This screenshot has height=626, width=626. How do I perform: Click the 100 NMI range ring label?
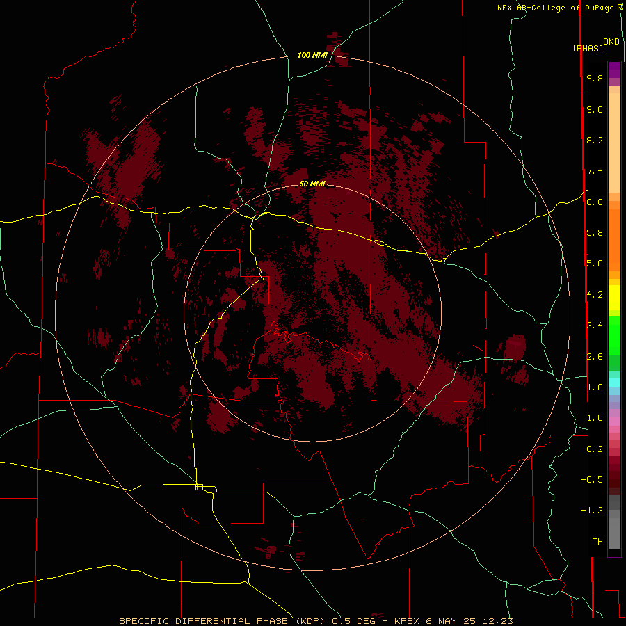pyautogui.click(x=312, y=55)
